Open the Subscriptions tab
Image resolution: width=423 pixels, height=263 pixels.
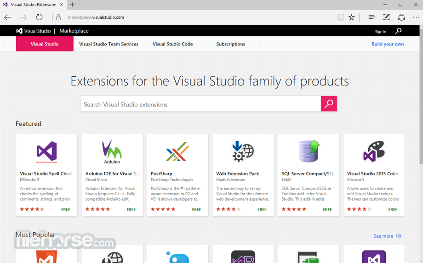(x=231, y=44)
